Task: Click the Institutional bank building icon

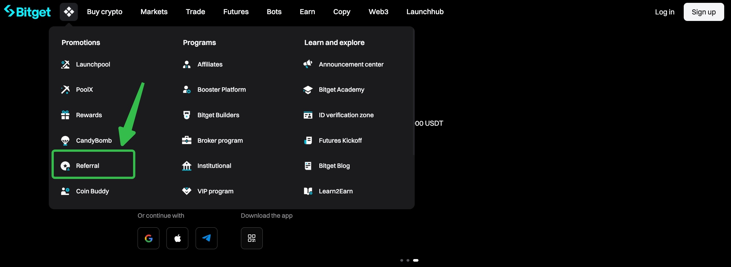Action: tap(187, 166)
